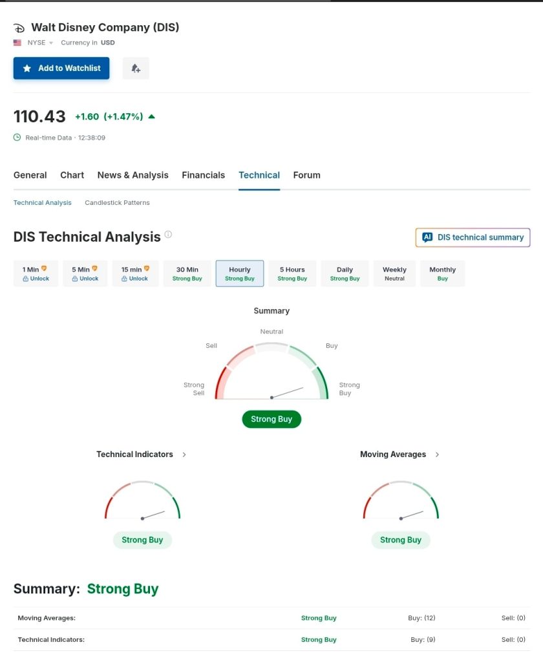Click the Disney logo icon

point(19,28)
